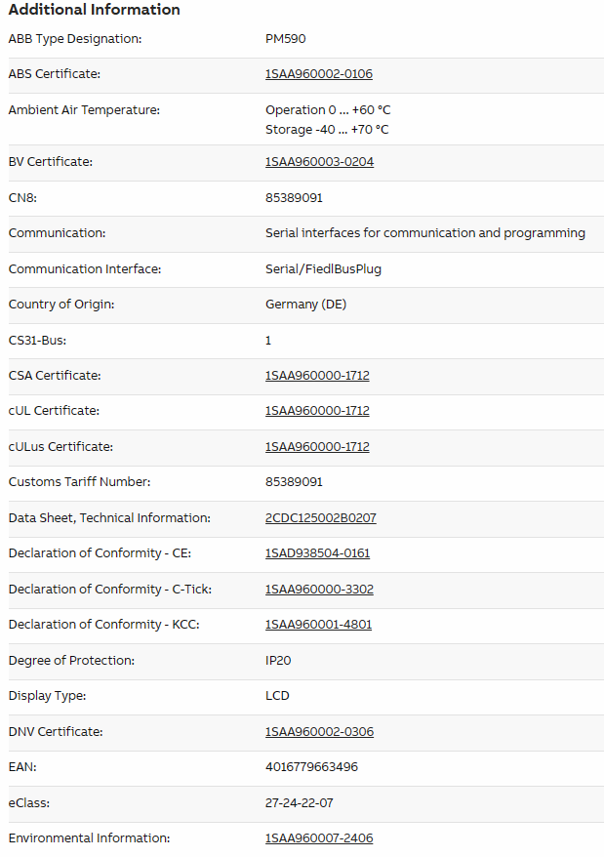This screenshot has height=857, width=604.
Task: Select the eClass label
Action: pyautogui.click(x=29, y=803)
